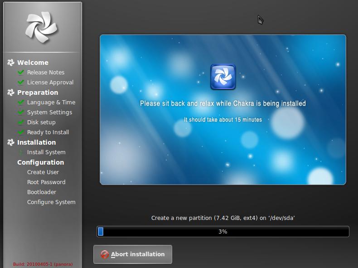Screen dimensions: 358x268
Task: Open the System Settings step
Action: (x=49, y=112)
